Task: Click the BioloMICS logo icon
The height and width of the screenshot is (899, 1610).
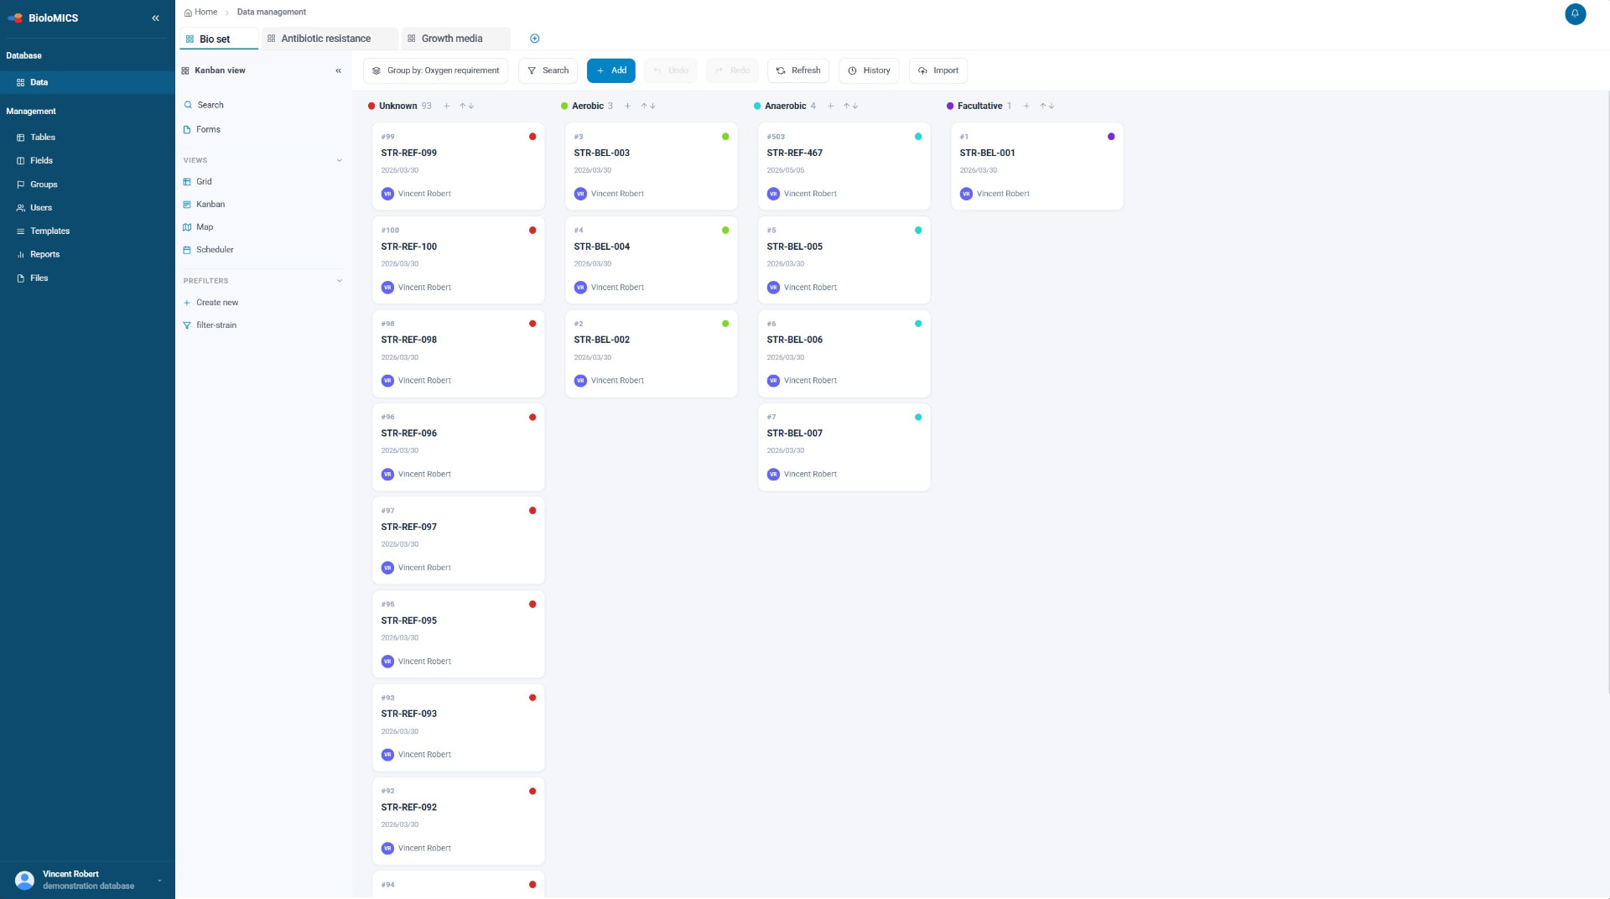Action: coord(15,18)
